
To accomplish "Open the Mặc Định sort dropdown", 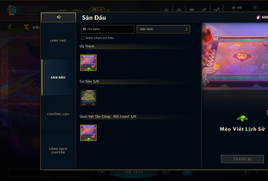I will [x=163, y=29].
